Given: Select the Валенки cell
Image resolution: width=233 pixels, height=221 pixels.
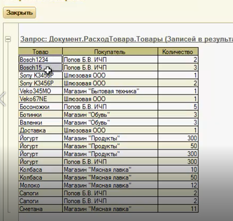Looking at the screenshot, I should 41,123.
